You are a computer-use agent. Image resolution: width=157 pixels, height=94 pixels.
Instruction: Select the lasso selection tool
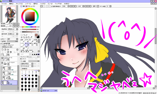point(24,35)
